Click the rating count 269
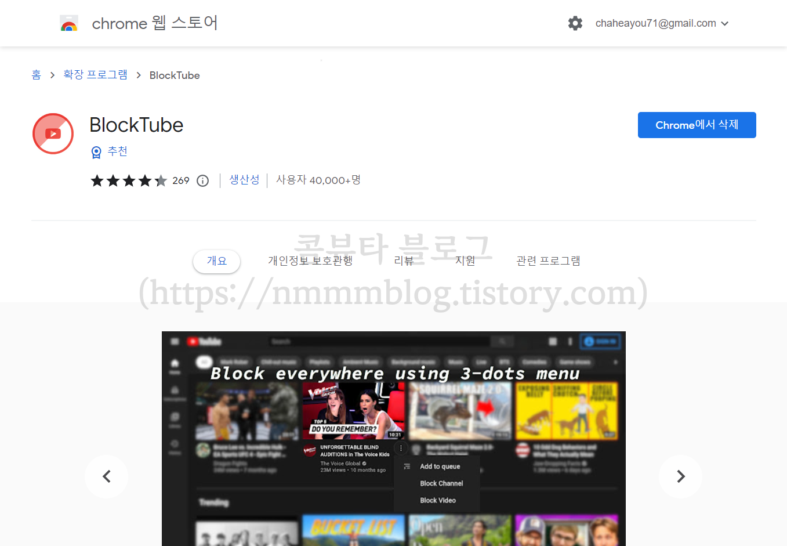 click(181, 180)
